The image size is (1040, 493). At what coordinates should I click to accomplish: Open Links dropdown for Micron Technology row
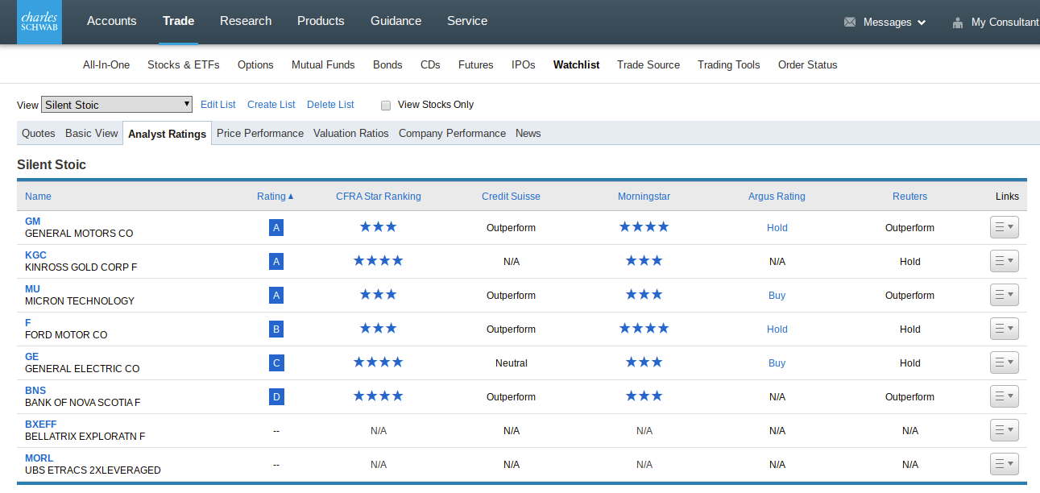coord(1004,296)
